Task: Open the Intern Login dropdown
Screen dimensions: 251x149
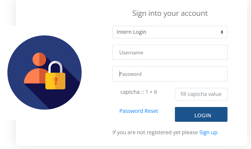Action: click(x=170, y=32)
